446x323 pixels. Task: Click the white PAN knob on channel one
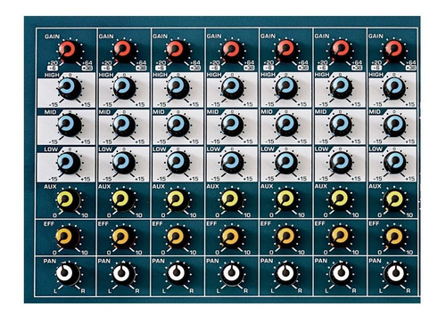[x=68, y=274]
